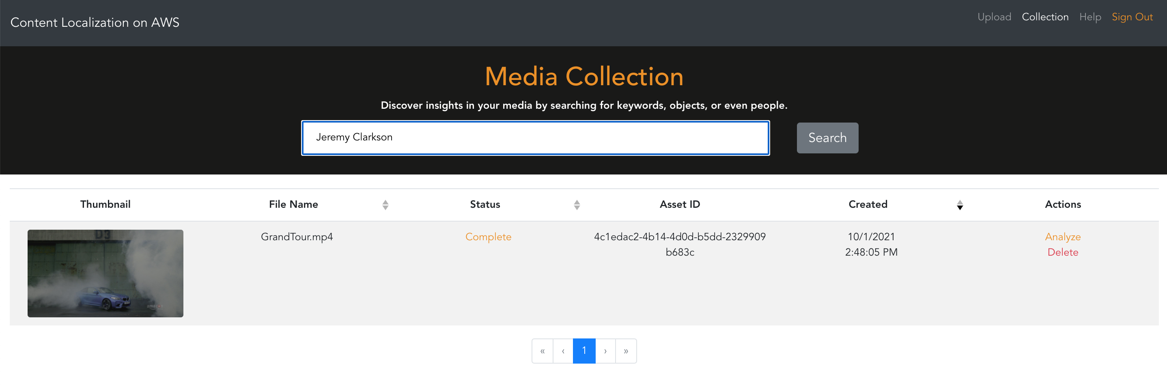The height and width of the screenshot is (392, 1167).
Task: Select page 1 in pagination
Action: point(584,351)
